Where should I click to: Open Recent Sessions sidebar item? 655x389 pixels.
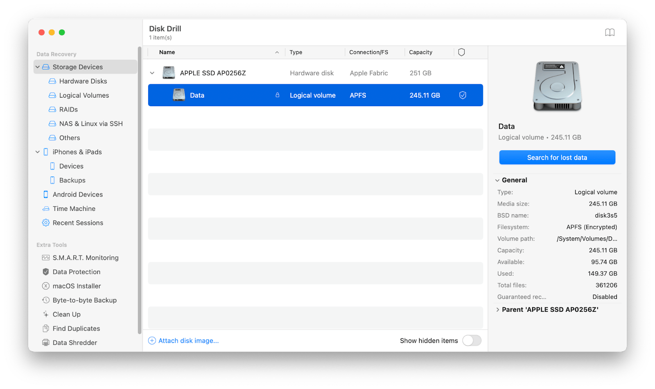78,223
